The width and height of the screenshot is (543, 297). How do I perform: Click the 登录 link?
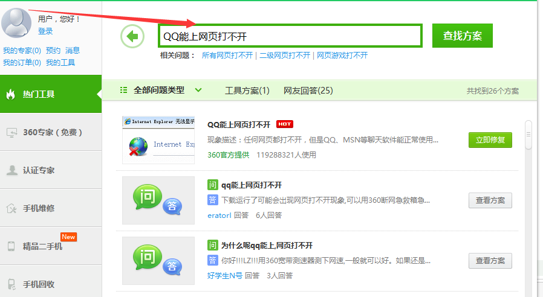[x=45, y=31]
